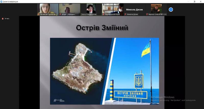The width and height of the screenshot is (204, 109).
Task: Click the 'Запись' recording label
Action: pyautogui.click(x=7, y=19)
